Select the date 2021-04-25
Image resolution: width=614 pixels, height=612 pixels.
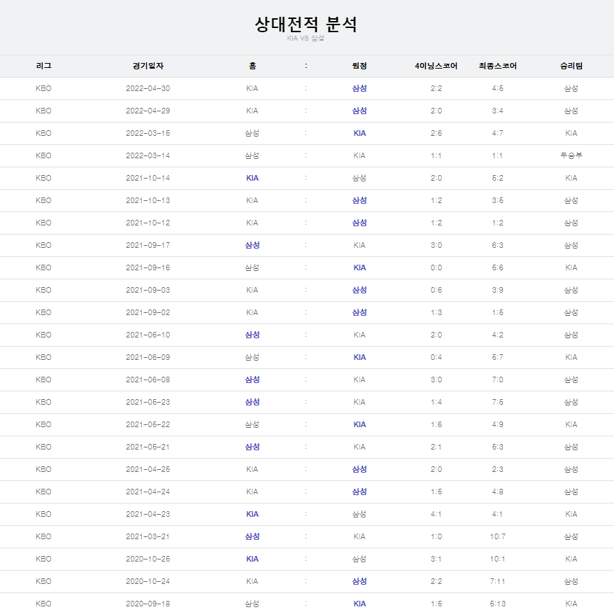point(148,469)
